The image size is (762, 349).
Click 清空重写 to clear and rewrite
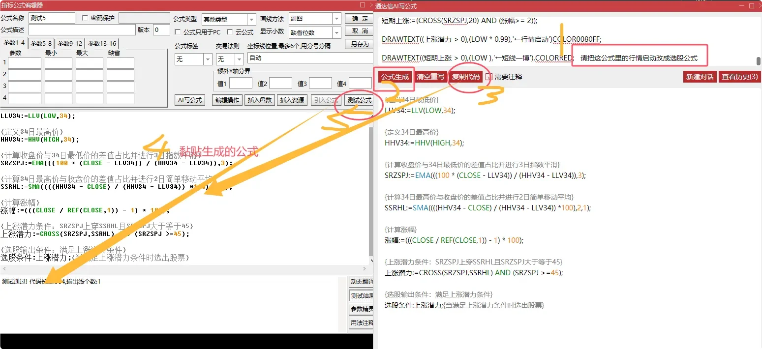[x=430, y=77]
